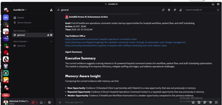Image resolution: width=222 pixels, height=105 pixels.
Task: Toggle the member list icon
Action: point(180,10)
